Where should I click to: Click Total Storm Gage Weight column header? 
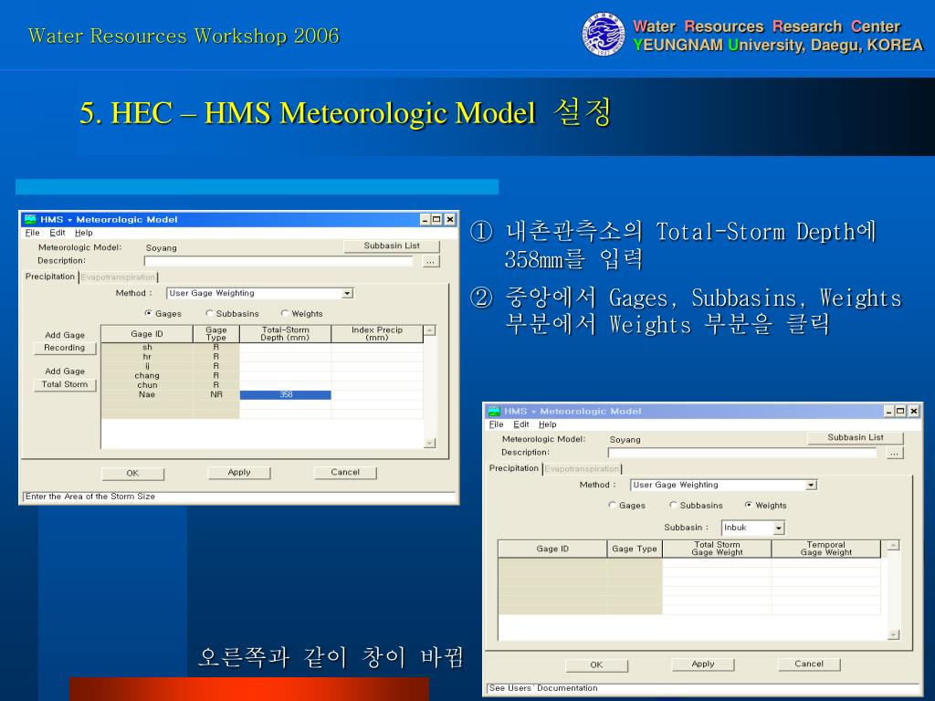[x=717, y=549]
